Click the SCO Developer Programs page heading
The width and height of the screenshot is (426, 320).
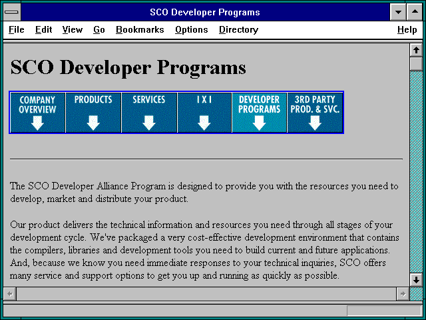(128, 67)
